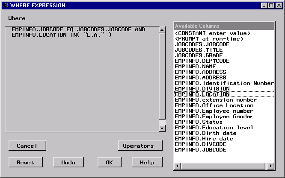Maximize the WHERE EXPRESSION window

click(x=271, y=6)
